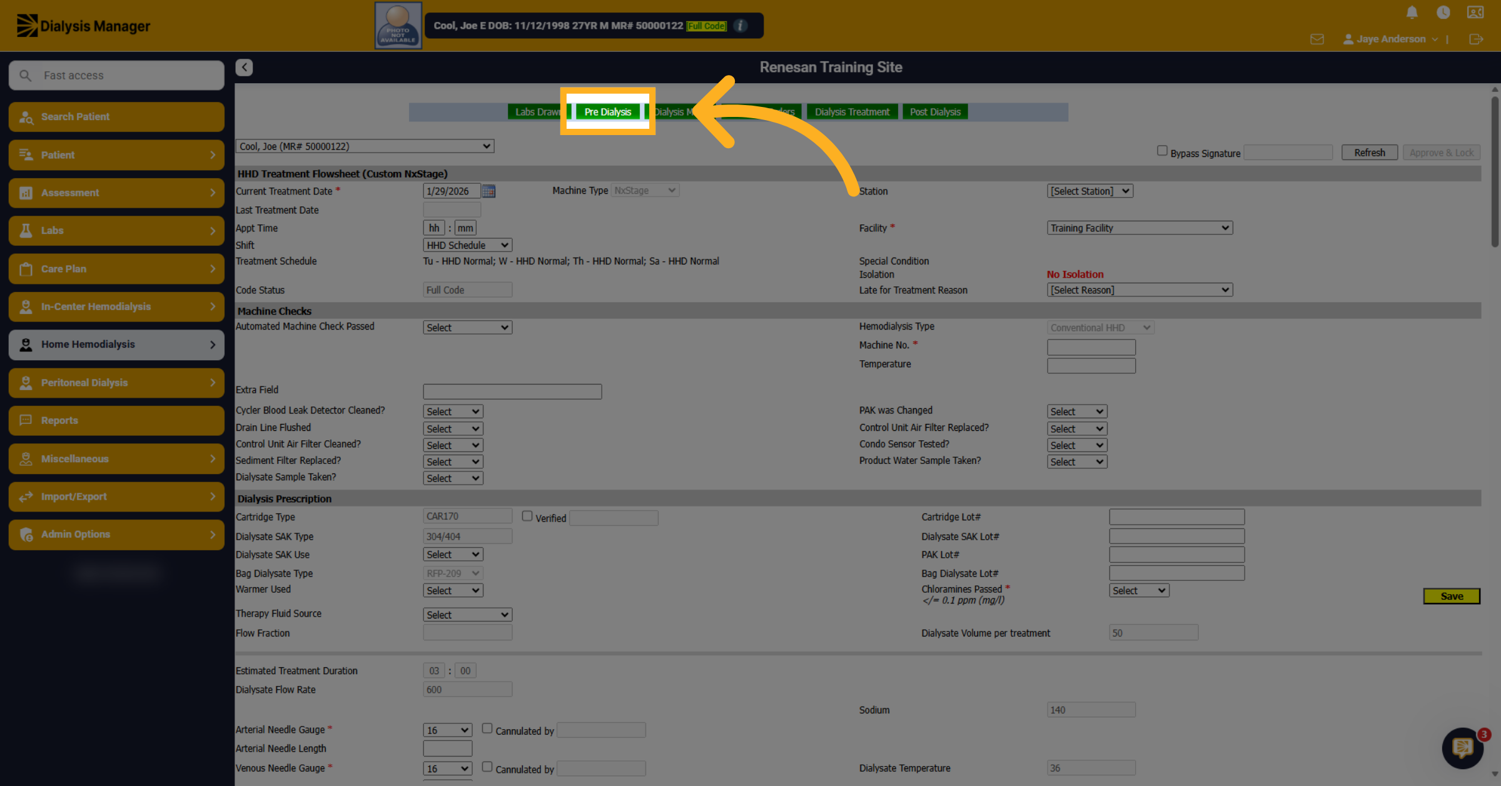The width and height of the screenshot is (1501, 786).
Task: Click the clock history icon
Action: (x=1443, y=13)
